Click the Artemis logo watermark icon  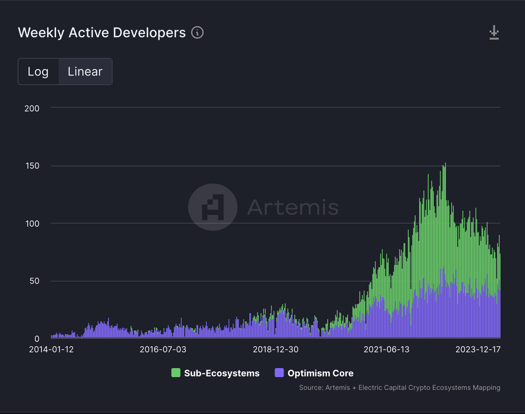(212, 207)
